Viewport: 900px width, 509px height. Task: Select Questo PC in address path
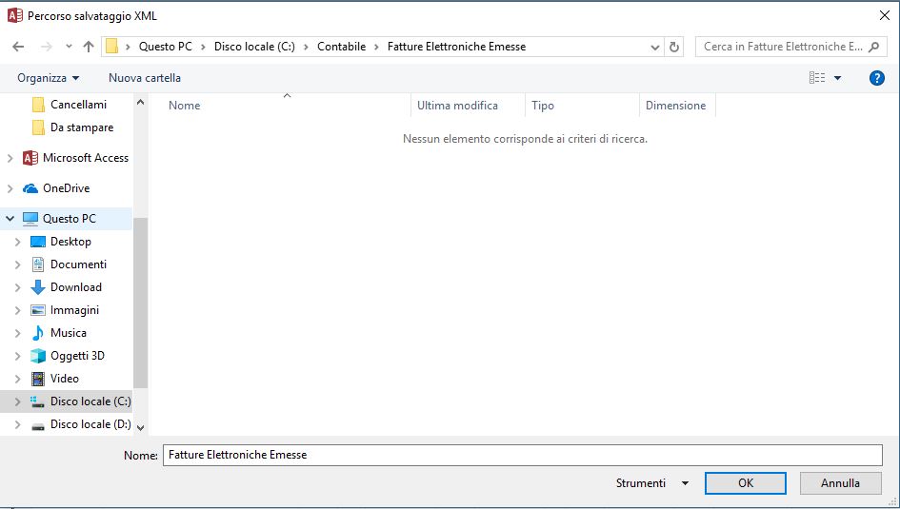point(166,47)
